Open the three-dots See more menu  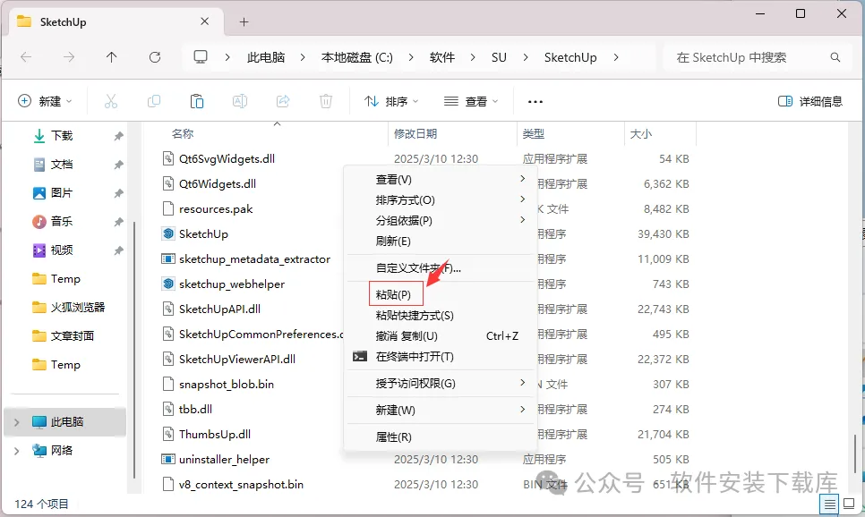click(535, 101)
